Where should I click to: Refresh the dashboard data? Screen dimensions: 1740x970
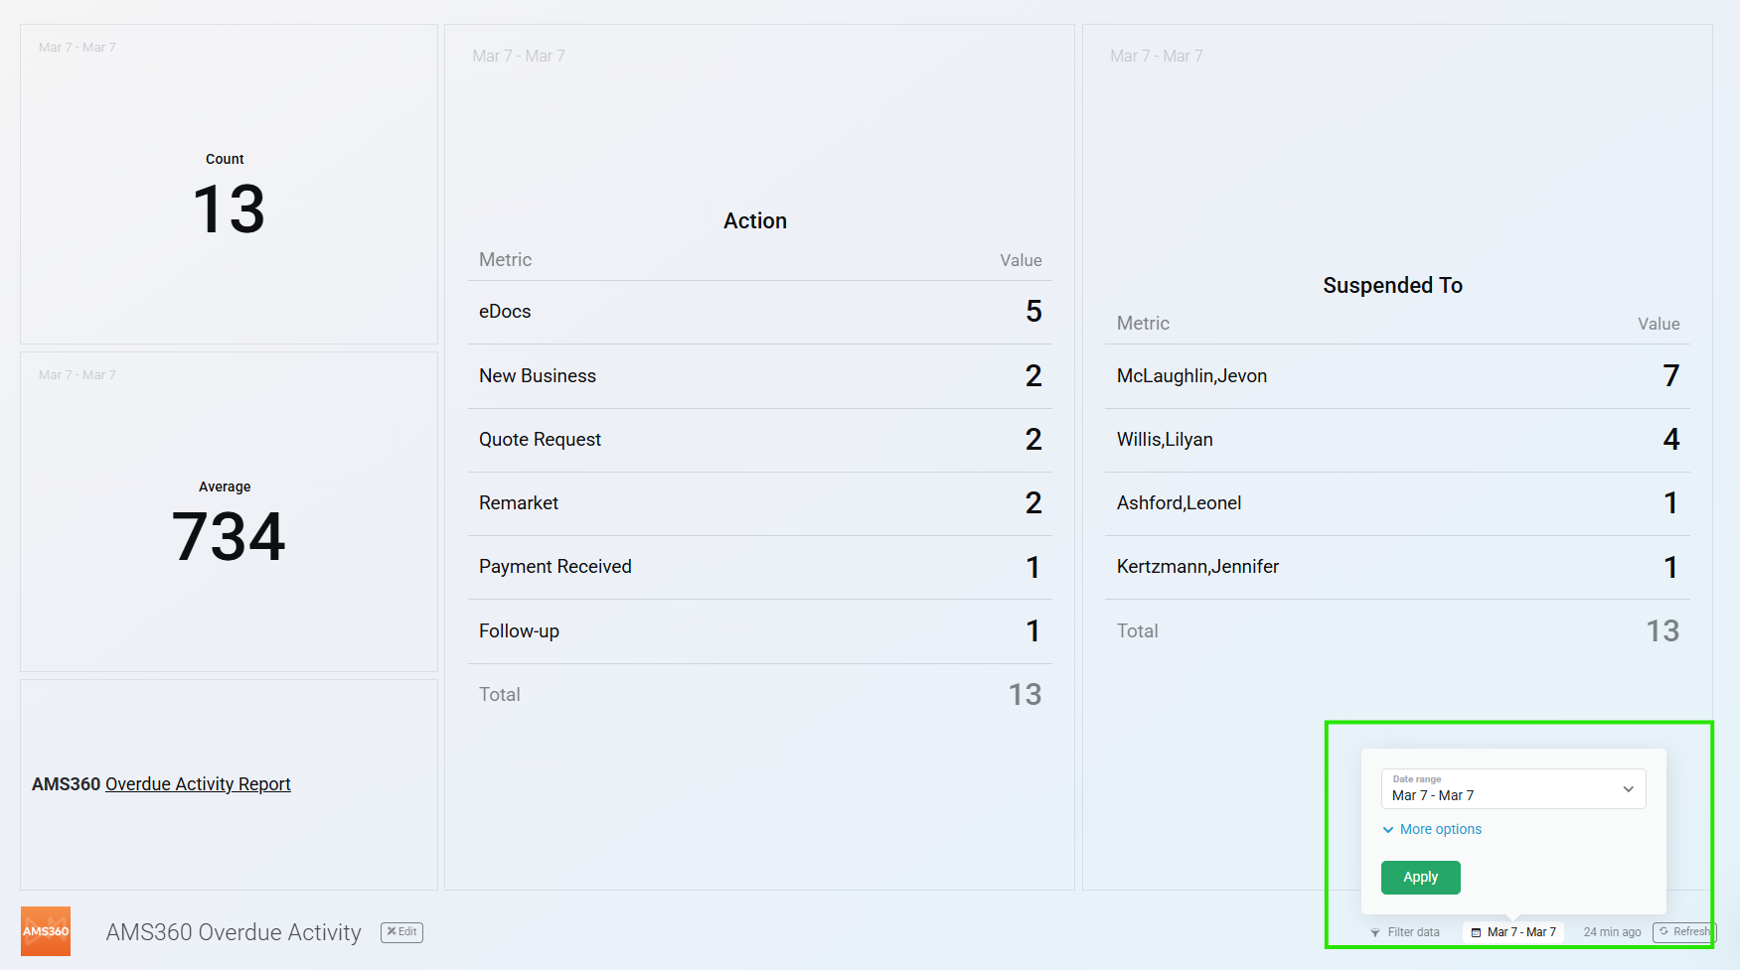[x=1683, y=932]
